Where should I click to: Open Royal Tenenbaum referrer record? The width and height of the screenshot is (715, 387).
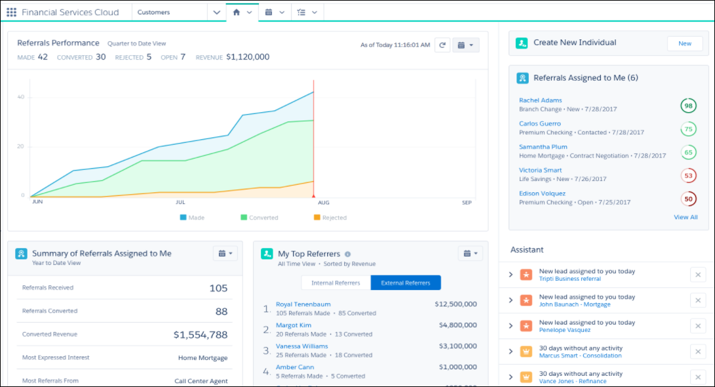pyautogui.click(x=303, y=304)
